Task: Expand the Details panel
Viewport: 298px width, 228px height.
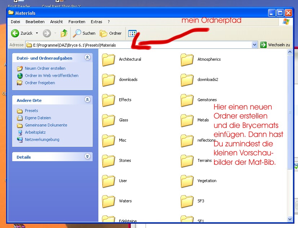Action: [88, 156]
